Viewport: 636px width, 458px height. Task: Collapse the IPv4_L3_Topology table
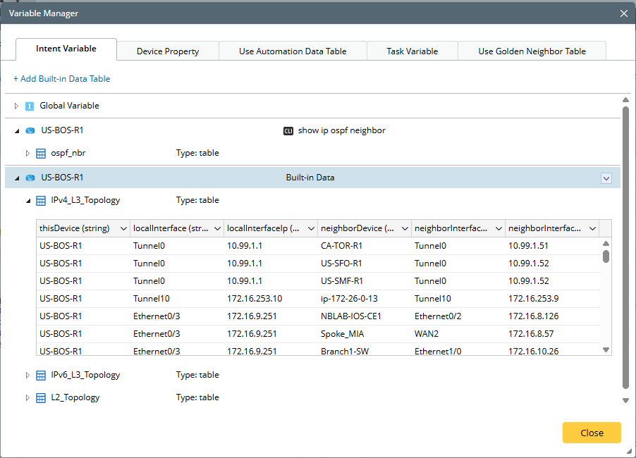pos(28,201)
